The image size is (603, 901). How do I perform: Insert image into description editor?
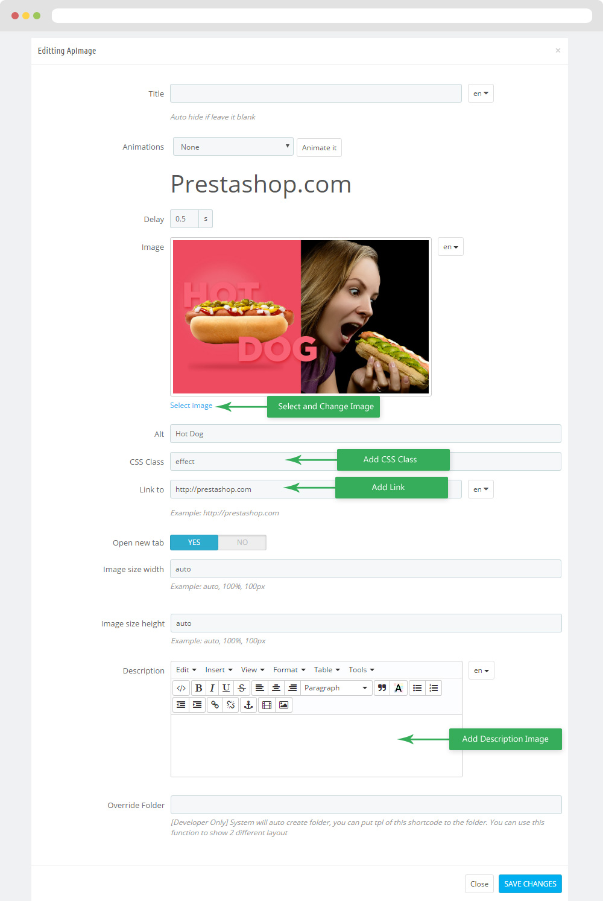point(283,705)
